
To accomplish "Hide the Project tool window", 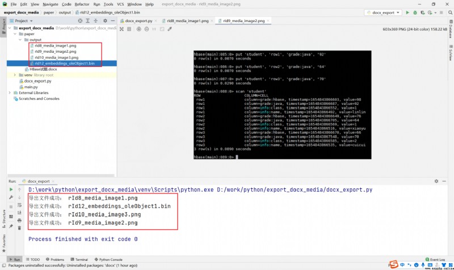I will (x=112, y=21).
